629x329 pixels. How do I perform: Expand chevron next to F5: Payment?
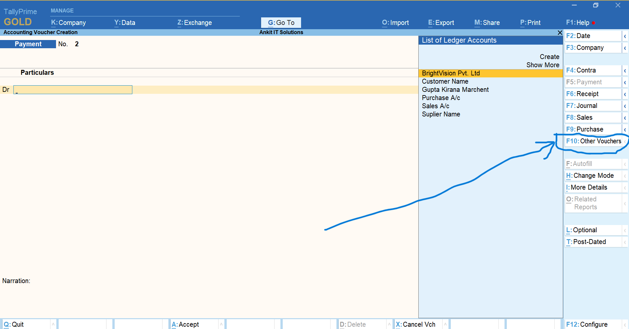(x=625, y=82)
